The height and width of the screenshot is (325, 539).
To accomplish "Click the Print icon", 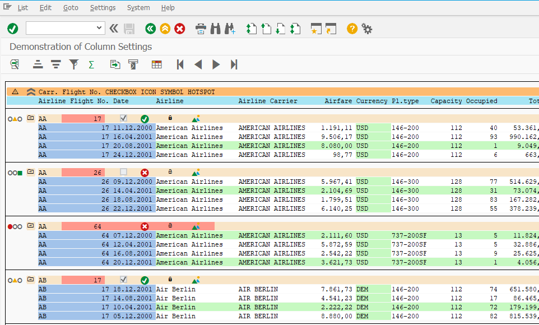I will (201, 29).
